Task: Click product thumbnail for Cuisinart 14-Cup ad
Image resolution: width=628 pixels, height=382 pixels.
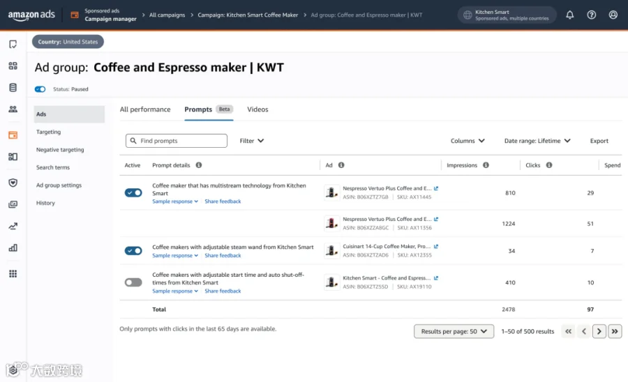Action: [331, 251]
